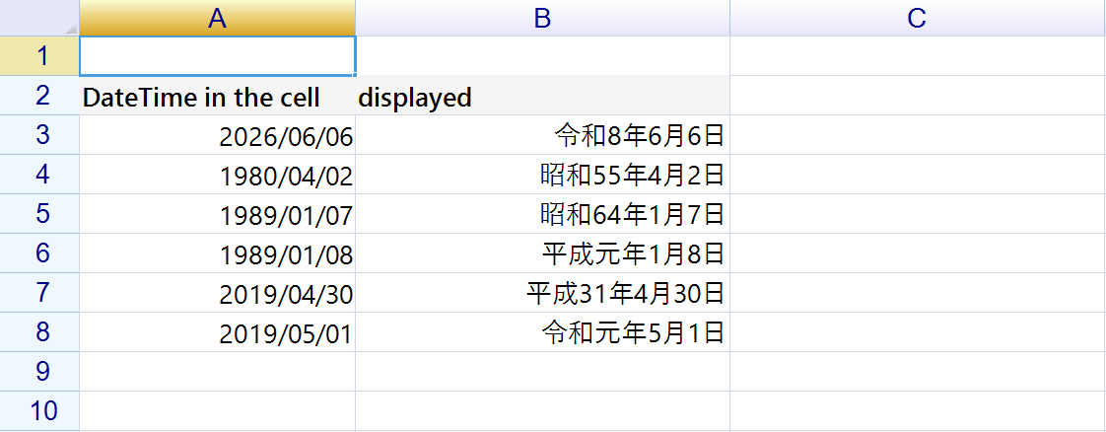Select row 5 header
Viewport: 1106px width, 432px height.
click(x=39, y=214)
